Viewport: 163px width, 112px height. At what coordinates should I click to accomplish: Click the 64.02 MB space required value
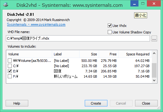tap(143, 61)
